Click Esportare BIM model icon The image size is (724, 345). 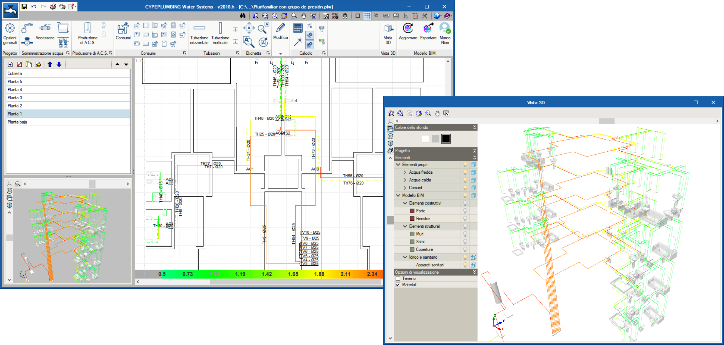tap(428, 31)
